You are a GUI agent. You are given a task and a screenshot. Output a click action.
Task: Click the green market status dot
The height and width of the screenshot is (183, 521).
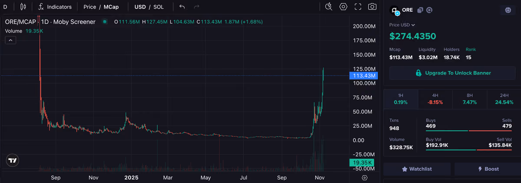[105, 22]
